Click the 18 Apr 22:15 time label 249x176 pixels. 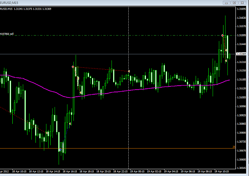click(x=120, y=171)
